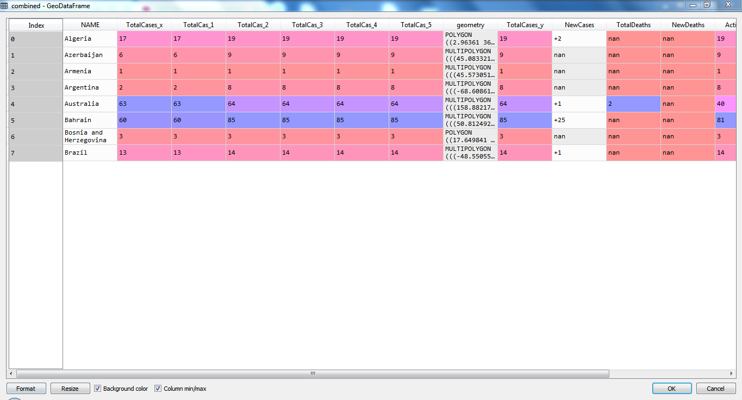Confirm with the OK button
The height and width of the screenshot is (400, 742).
click(x=672, y=389)
